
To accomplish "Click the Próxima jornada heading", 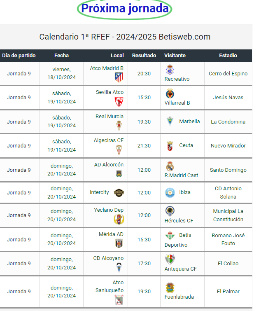I will click(125, 8).
